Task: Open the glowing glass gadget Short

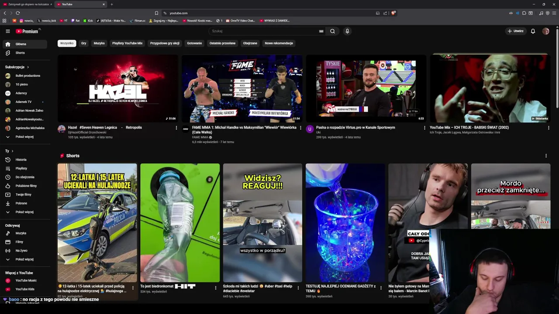Action: [x=345, y=223]
